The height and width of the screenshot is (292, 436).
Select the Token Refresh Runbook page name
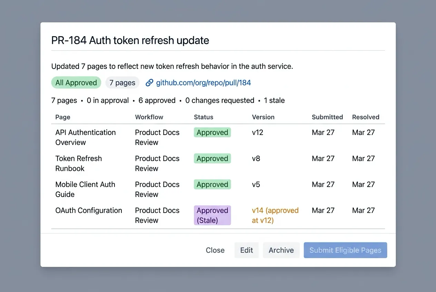(x=79, y=163)
